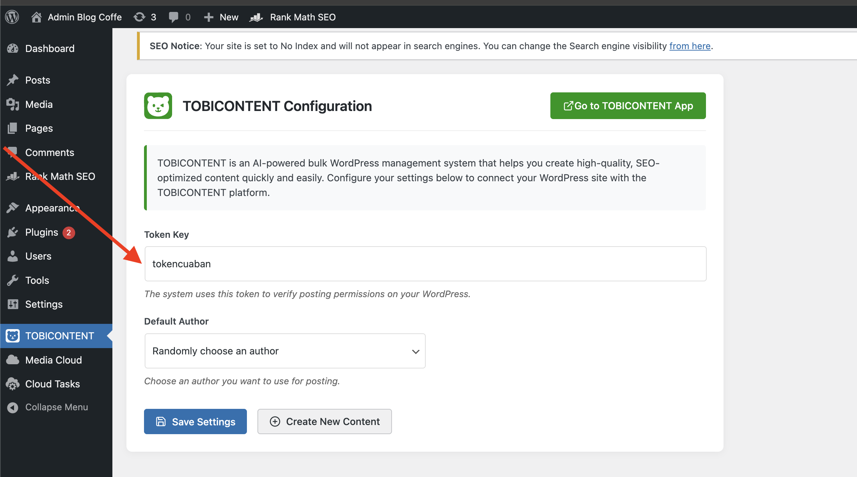Image resolution: width=857 pixels, height=477 pixels.
Task: Click the Settings sliders icon
Action: [13, 304]
